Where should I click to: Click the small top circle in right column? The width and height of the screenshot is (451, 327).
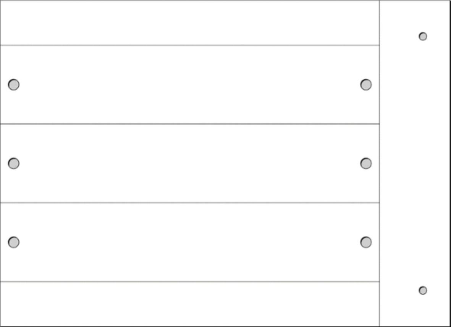[423, 36]
